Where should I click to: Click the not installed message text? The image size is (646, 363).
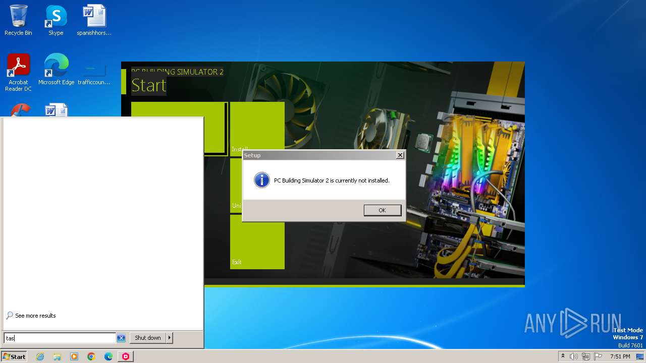[332, 180]
